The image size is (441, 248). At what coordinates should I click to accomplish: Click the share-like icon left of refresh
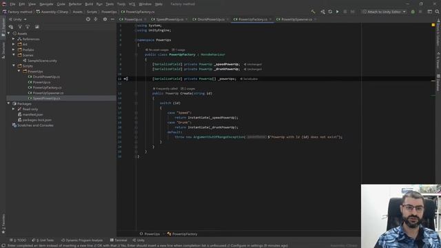(x=322, y=12)
